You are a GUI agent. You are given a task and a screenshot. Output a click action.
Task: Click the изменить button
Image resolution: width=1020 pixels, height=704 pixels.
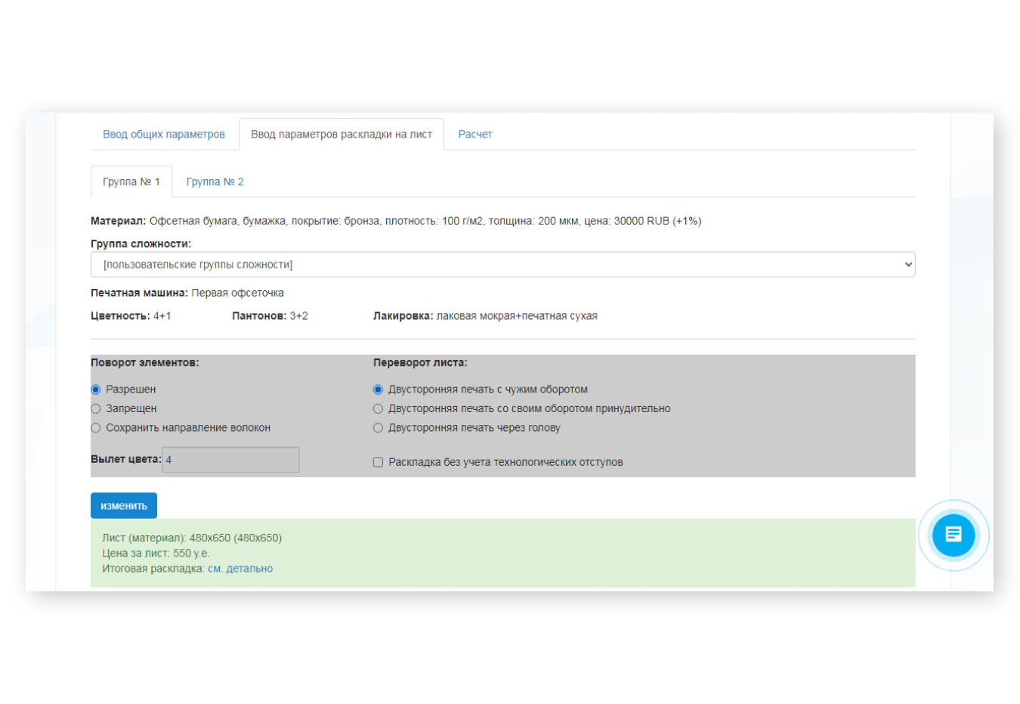click(124, 505)
